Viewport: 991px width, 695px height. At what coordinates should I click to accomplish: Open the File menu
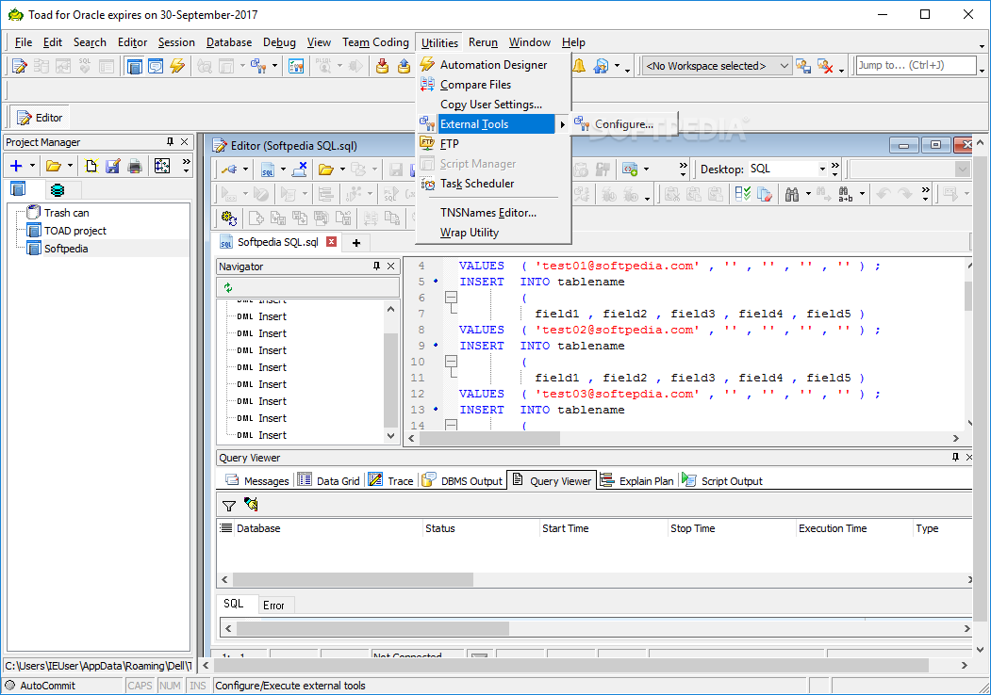click(x=23, y=42)
